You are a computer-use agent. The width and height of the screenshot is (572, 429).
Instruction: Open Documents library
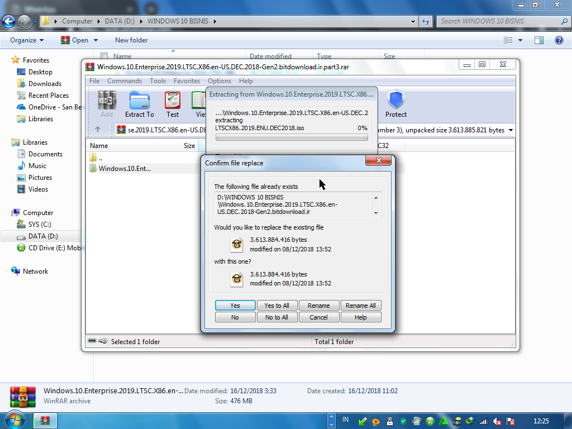(x=40, y=154)
